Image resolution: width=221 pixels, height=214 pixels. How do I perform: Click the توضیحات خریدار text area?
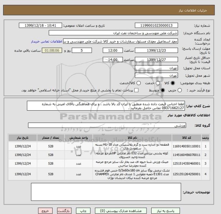(106, 192)
